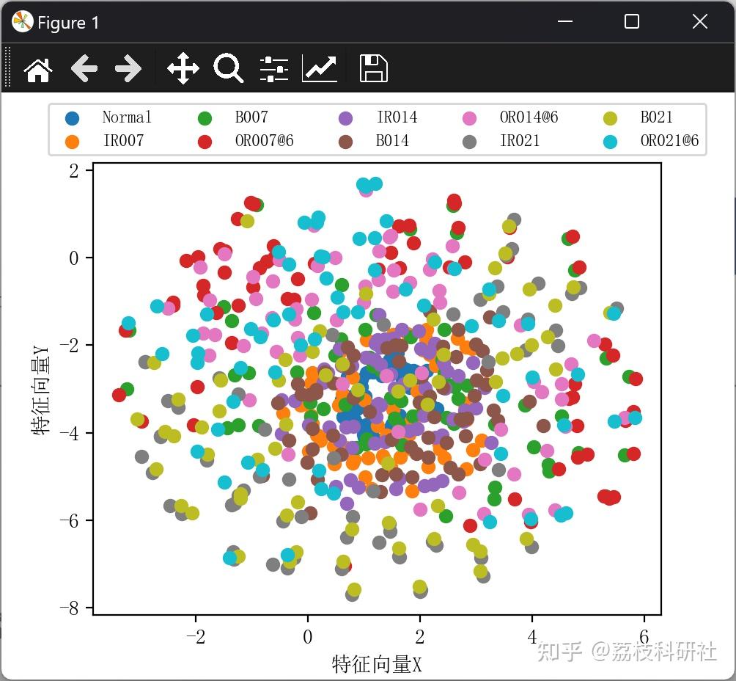Click the cyan OR021@6 legend marker
The width and height of the screenshot is (736, 681).
(x=610, y=142)
